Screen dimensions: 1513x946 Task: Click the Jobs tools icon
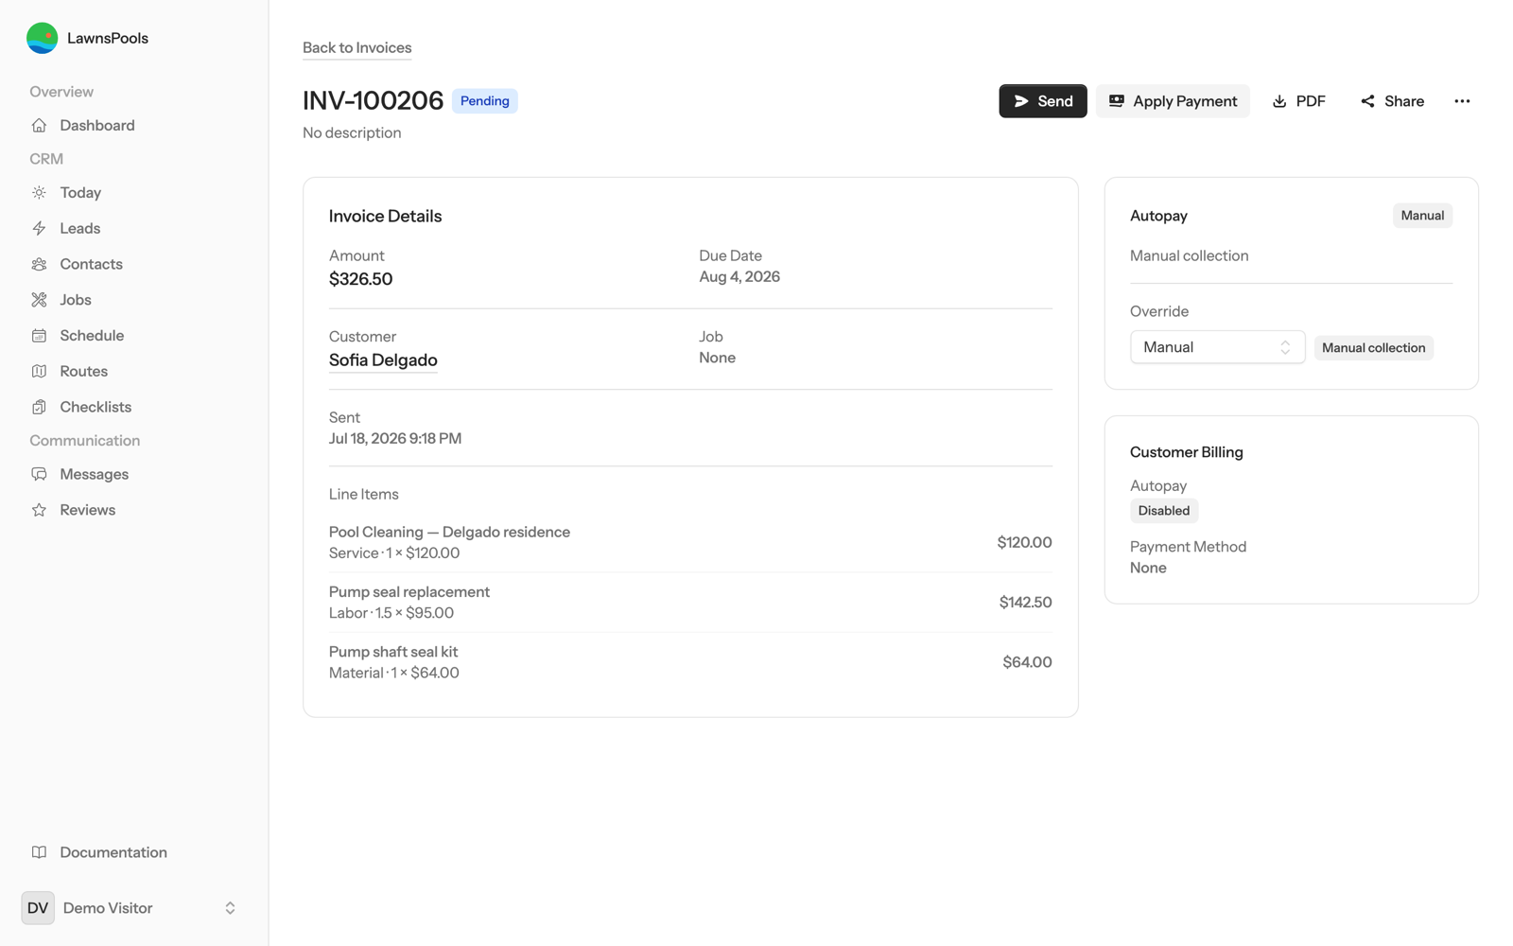39,300
